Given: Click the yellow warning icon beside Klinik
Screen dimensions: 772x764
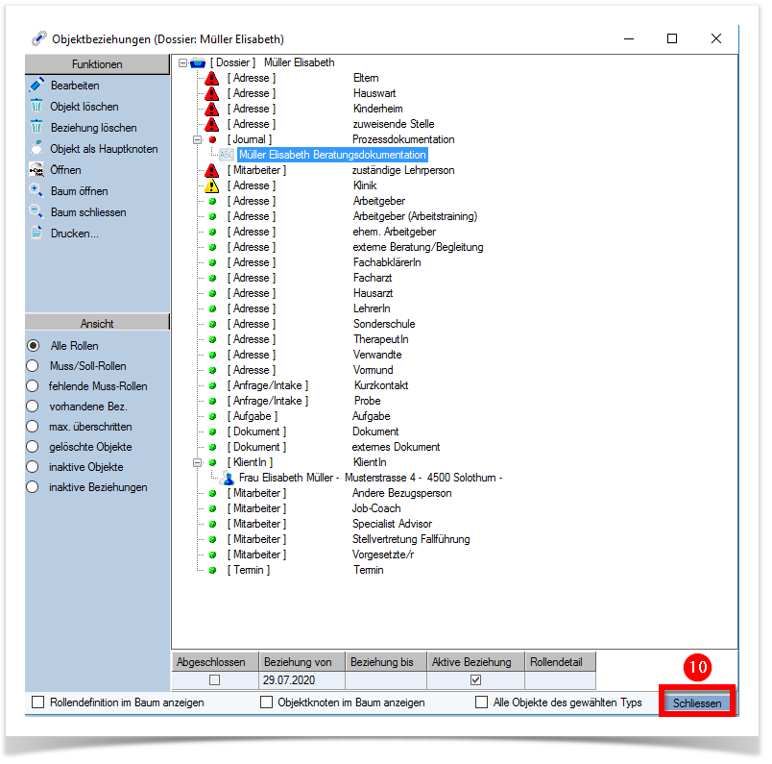Looking at the screenshot, I should tap(211, 185).
